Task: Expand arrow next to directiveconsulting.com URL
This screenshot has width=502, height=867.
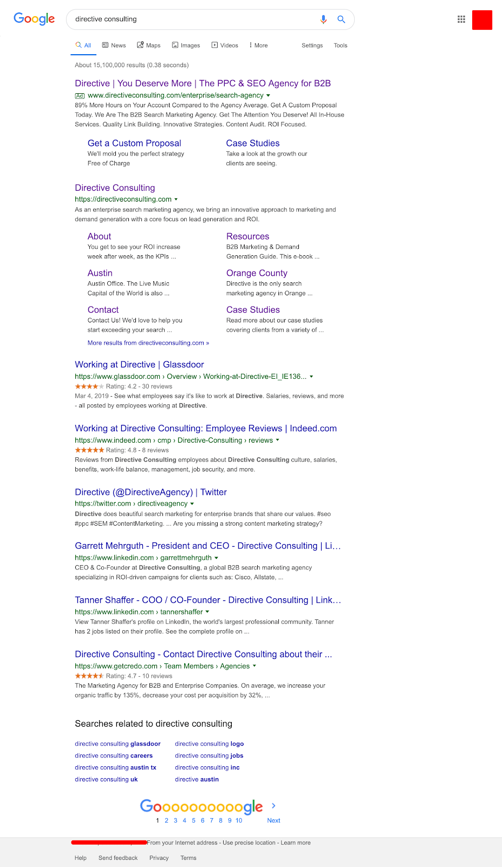Action: (176, 199)
